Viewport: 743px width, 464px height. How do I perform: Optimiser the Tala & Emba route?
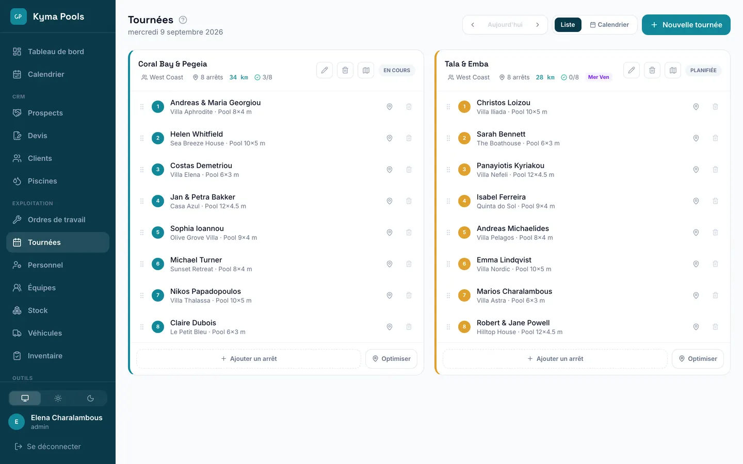tap(698, 359)
